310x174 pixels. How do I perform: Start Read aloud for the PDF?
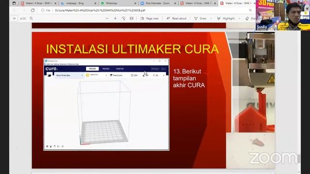click(176, 18)
